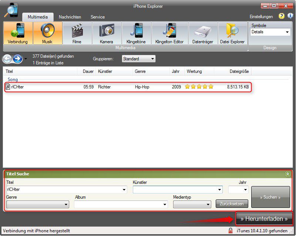The height and width of the screenshot is (236, 296).
Task: Switch to the Service tab
Action: pos(98,17)
